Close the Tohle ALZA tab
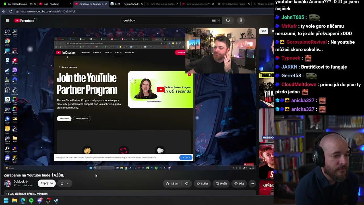This screenshot has width=364, height=205. (213, 4)
